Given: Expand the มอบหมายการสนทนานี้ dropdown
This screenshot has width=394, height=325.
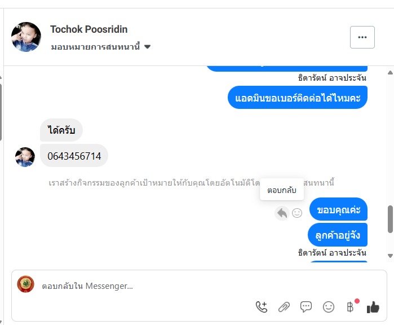Looking at the screenshot, I should [147, 47].
